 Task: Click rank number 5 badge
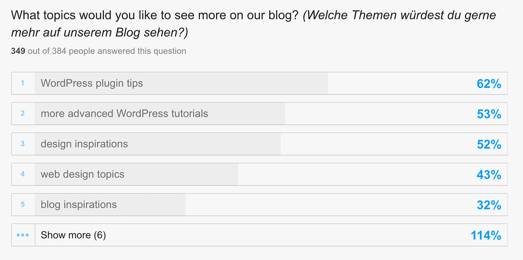[22, 204]
